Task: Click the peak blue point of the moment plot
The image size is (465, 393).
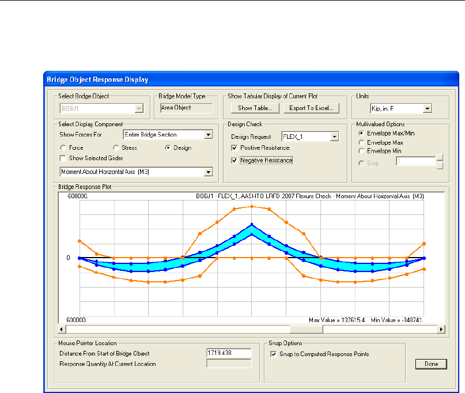Action: point(252,225)
